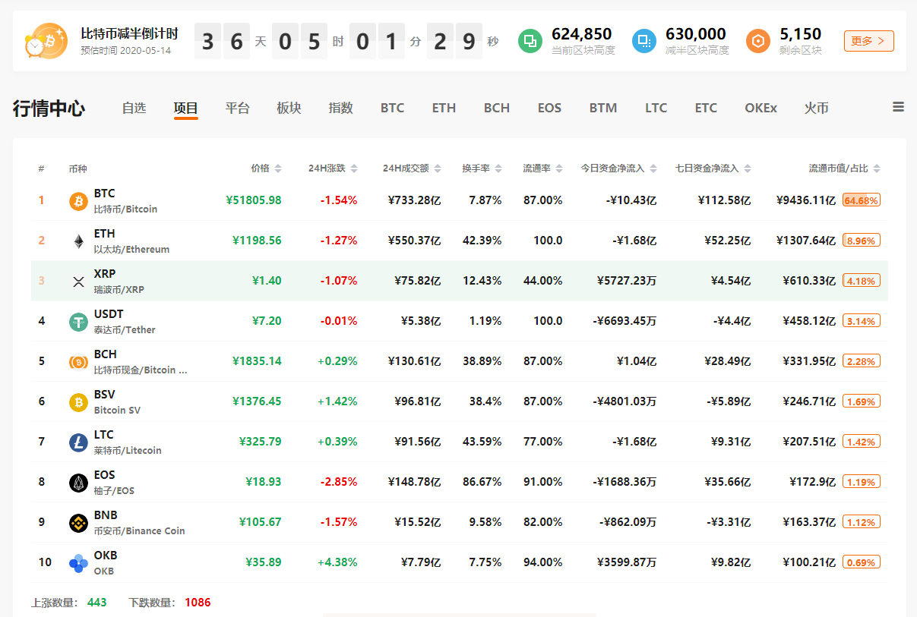The width and height of the screenshot is (917, 617).
Task: Open the BCH market tab
Action: coord(497,108)
